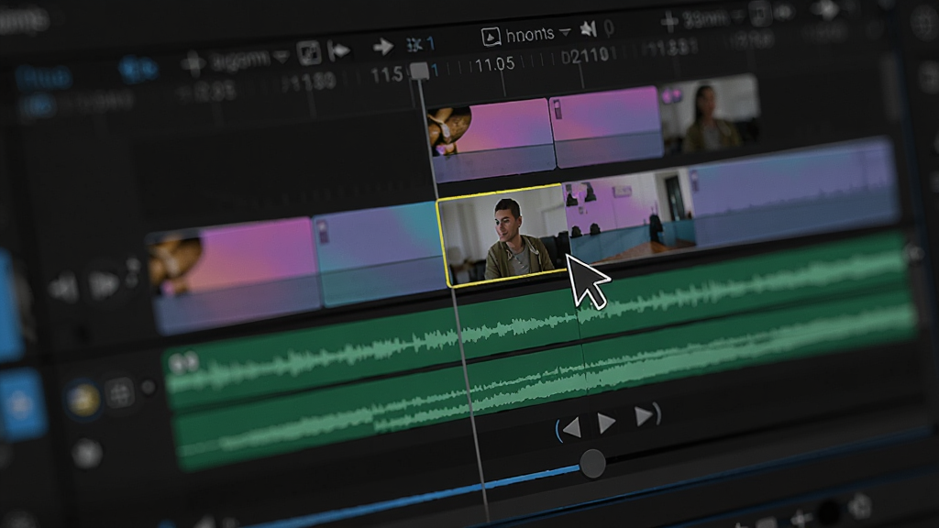The height and width of the screenshot is (528, 939).
Task: Click the play-screen icon beside "hnomts"
Action: tap(492, 37)
